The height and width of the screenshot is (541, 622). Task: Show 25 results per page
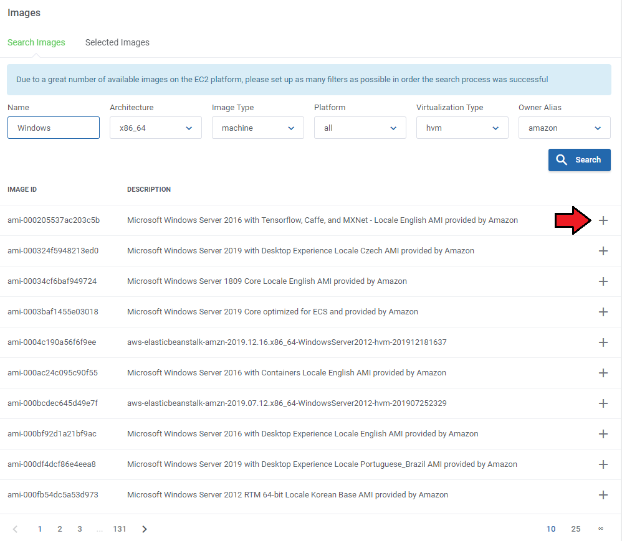coord(576,529)
